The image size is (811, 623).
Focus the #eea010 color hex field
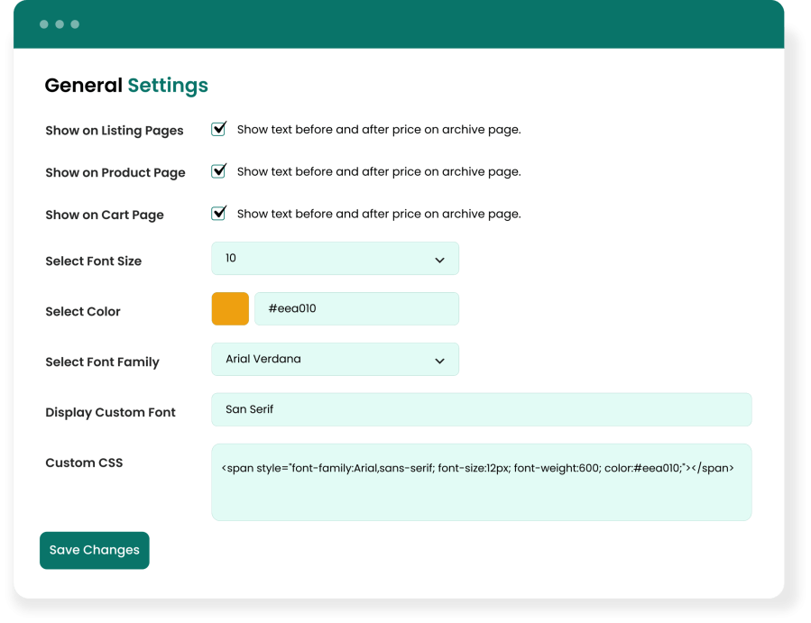coord(357,308)
